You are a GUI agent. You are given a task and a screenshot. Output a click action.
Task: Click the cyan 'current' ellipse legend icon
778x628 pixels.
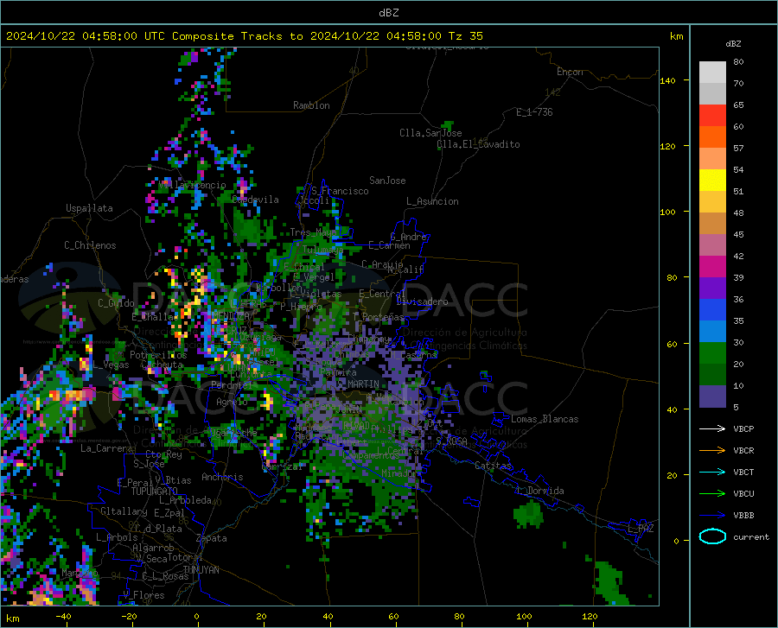(712, 536)
